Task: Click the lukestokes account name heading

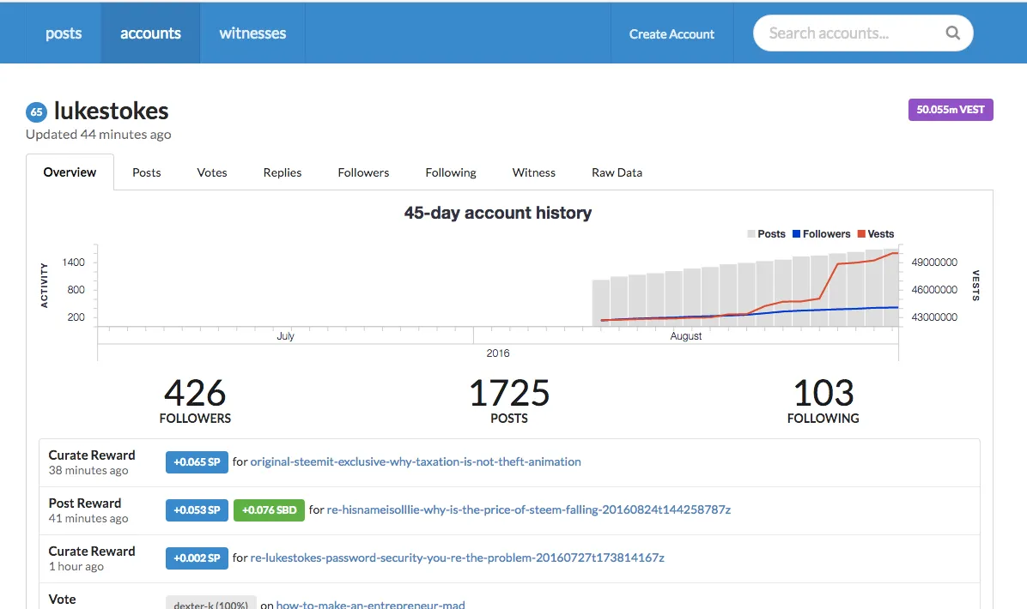Action: point(111,112)
